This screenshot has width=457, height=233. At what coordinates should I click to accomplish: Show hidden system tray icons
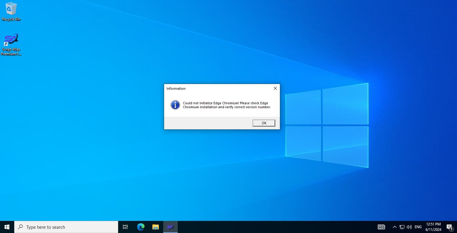tap(394, 227)
